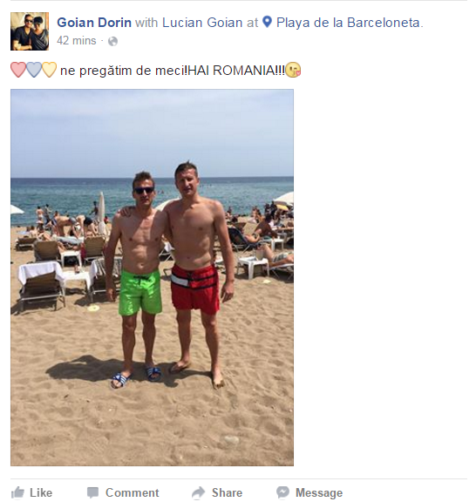Open Goian Dorin's profile name link
The image size is (476, 502).
[94, 23]
